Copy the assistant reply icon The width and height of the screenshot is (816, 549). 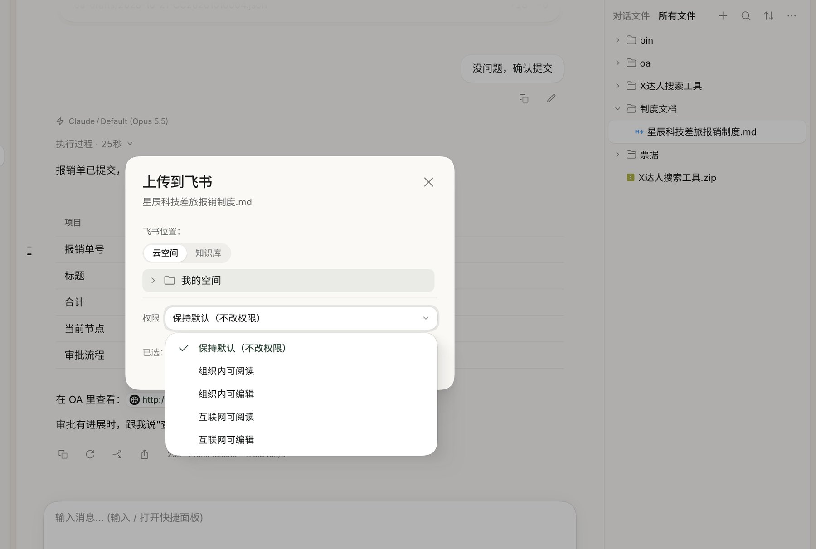pos(63,454)
